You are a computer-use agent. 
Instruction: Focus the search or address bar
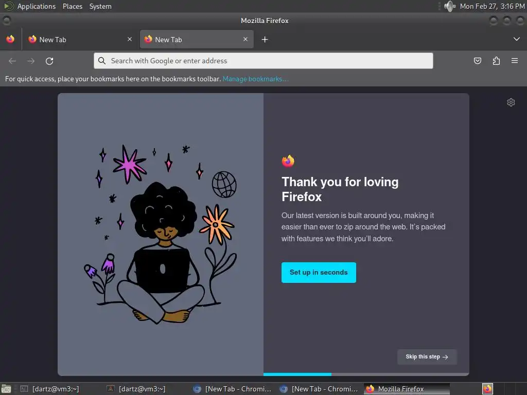click(263, 61)
